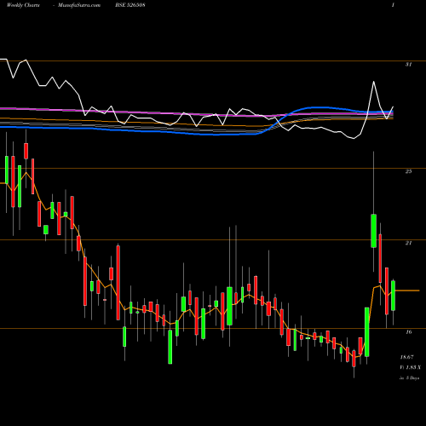426x426 pixels.
Task: Click the 'Weekly Charts' title text
Action: tap(23, 5)
